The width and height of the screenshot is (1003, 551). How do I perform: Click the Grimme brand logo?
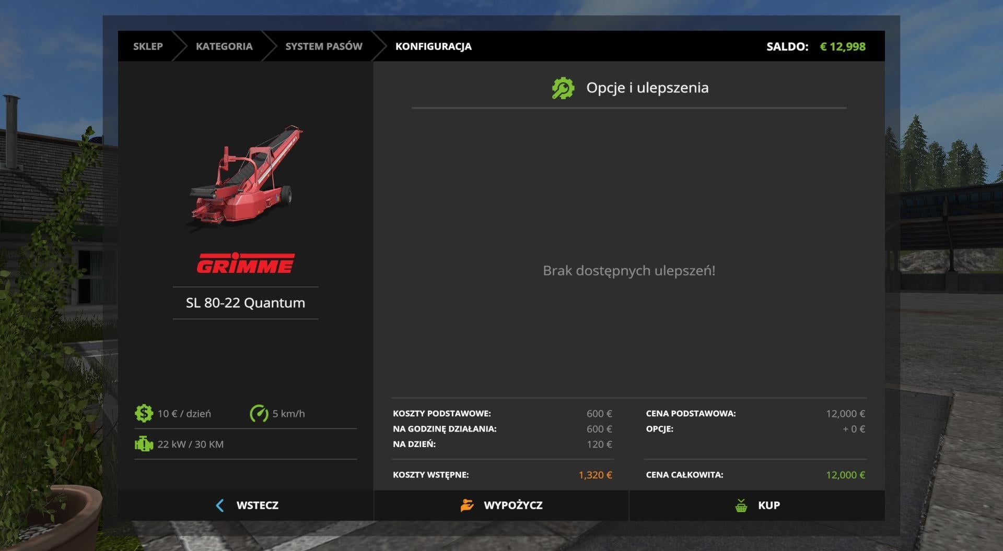(246, 263)
